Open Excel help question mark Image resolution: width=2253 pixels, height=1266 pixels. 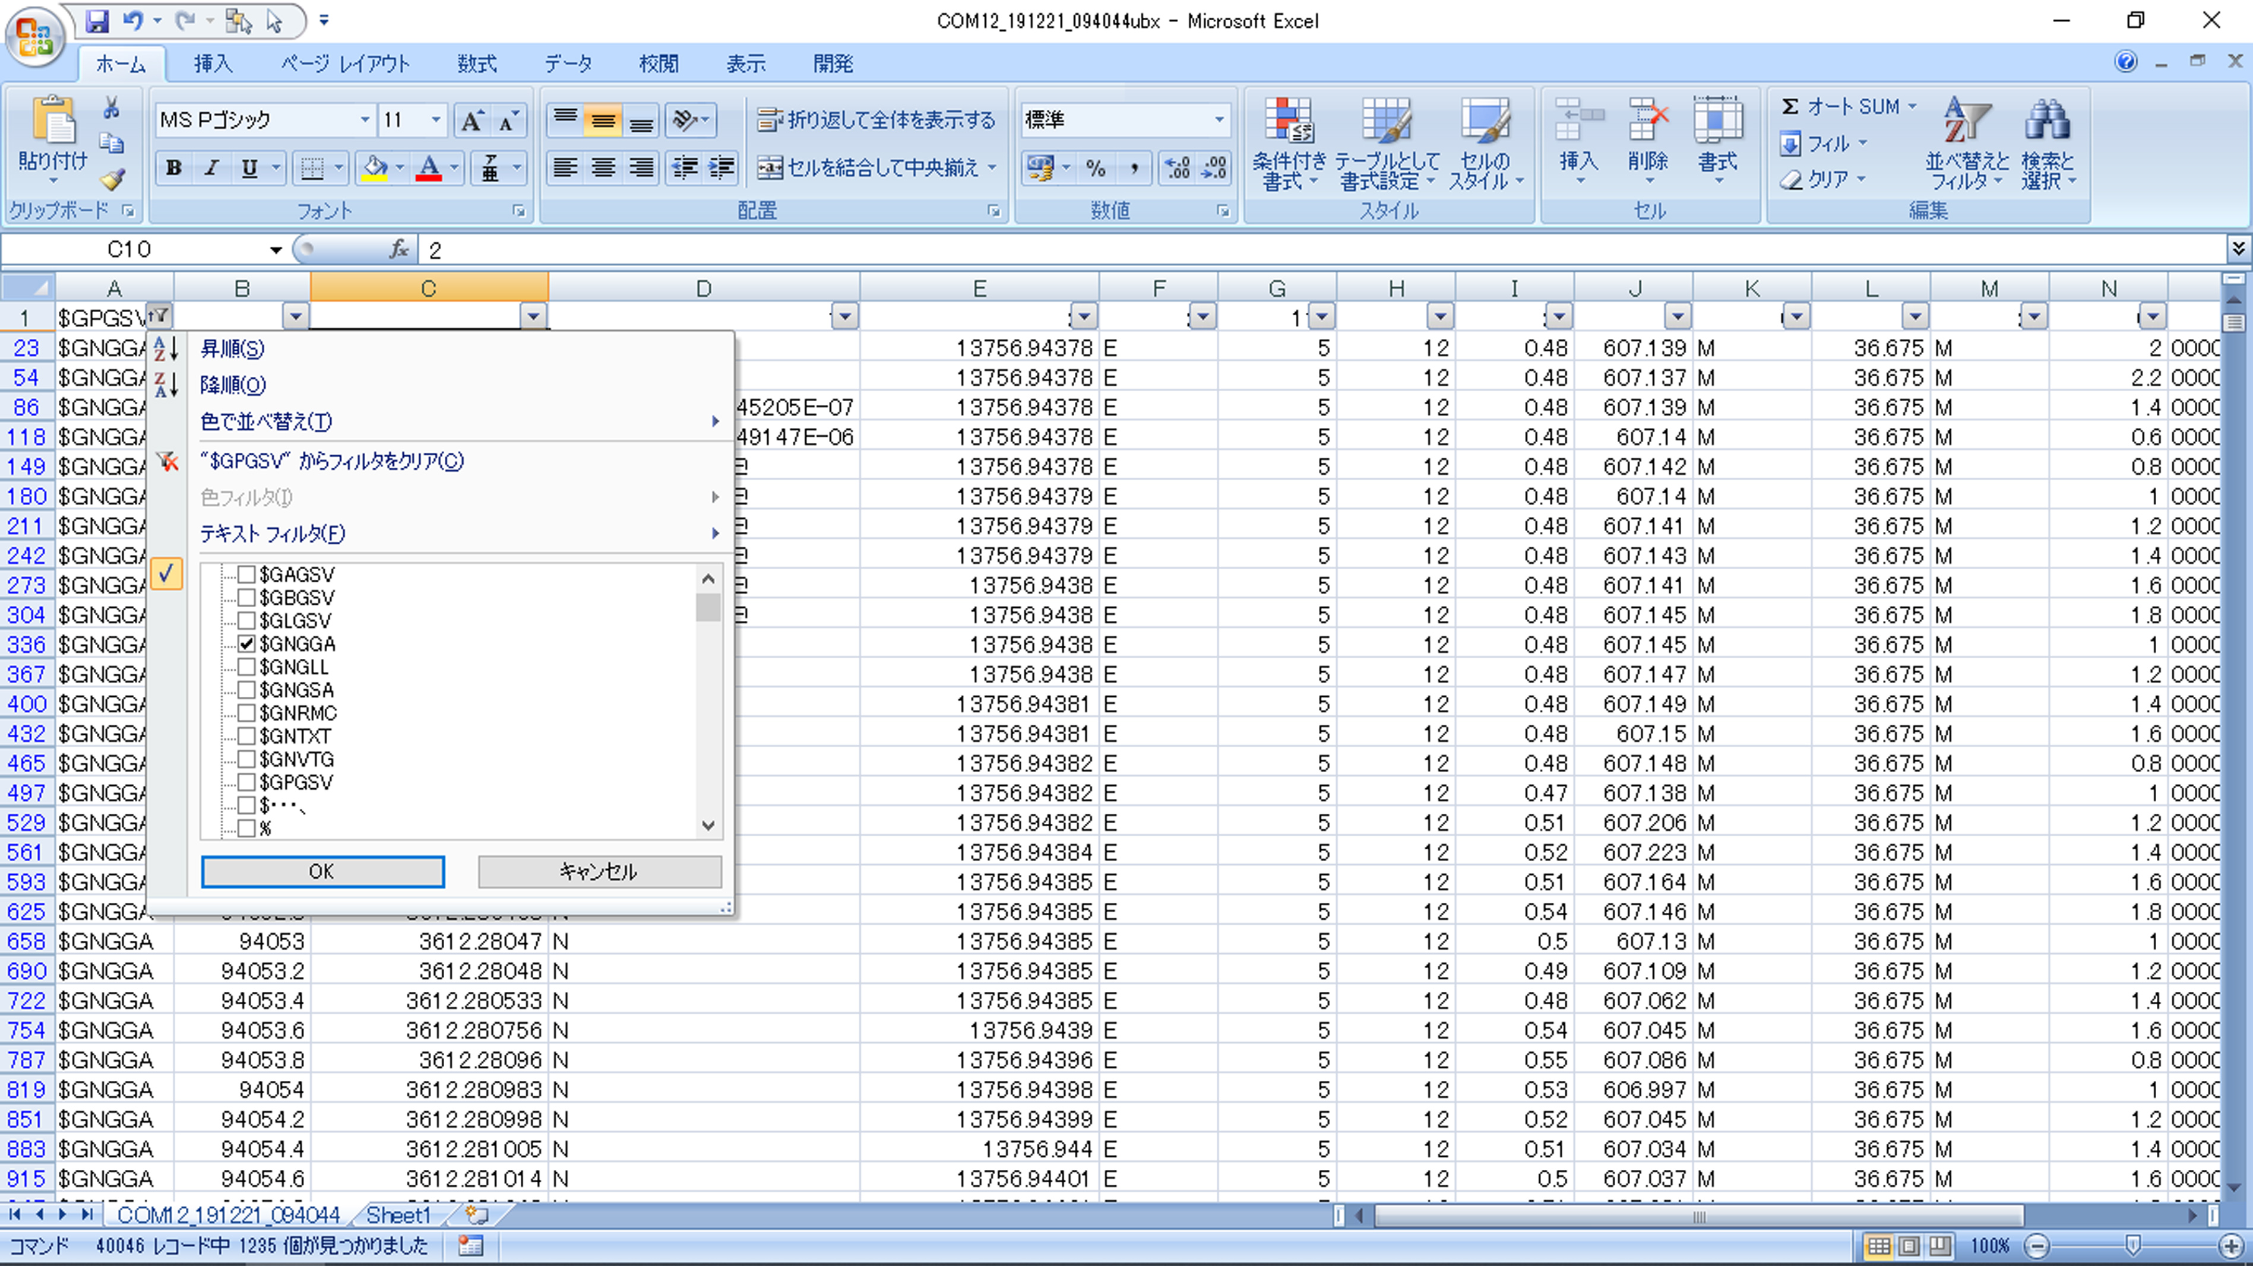pos(2126,61)
